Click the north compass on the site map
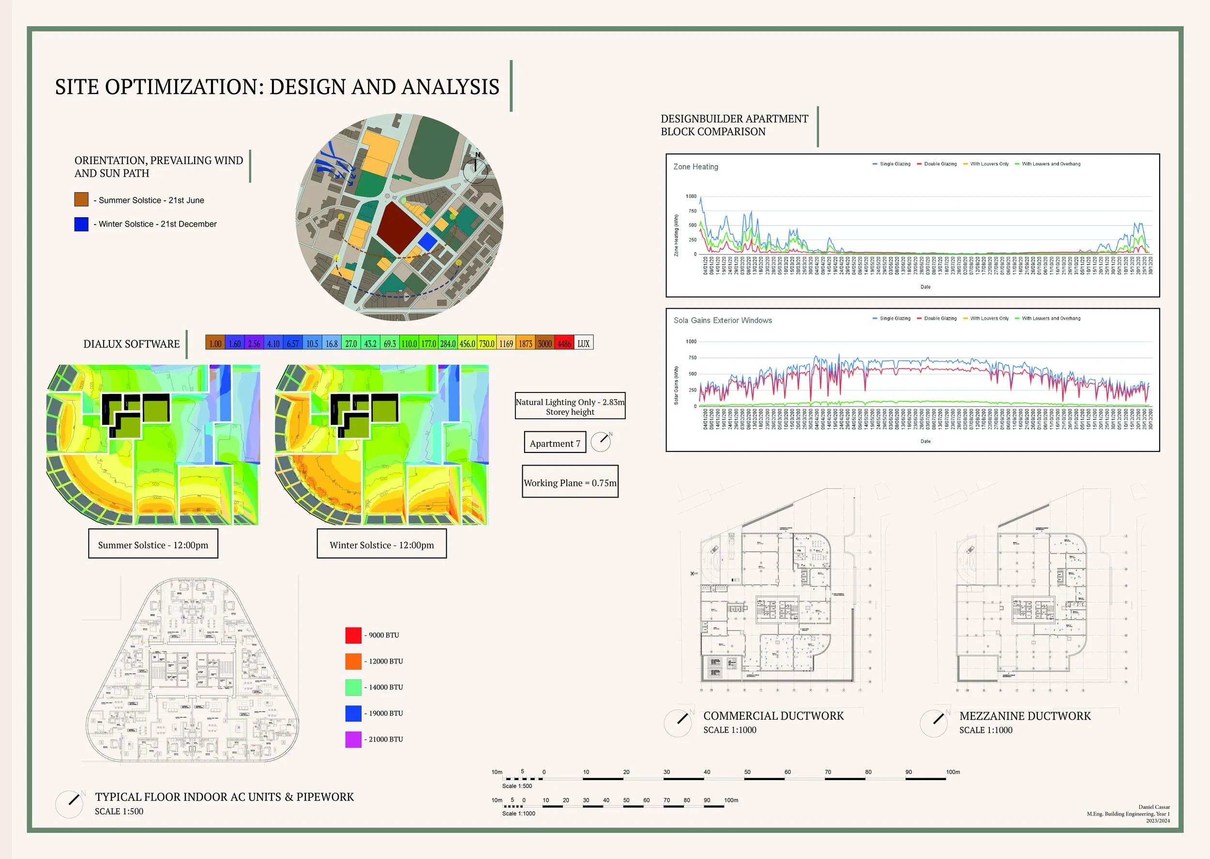This screenshot has height=859, width=1210. [475, 169]
